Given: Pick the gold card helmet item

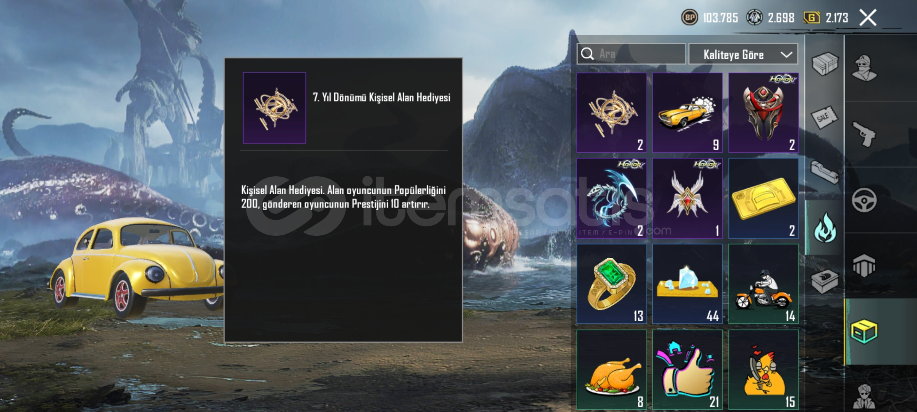Looking at the screenshot, I should click(763, 198).
